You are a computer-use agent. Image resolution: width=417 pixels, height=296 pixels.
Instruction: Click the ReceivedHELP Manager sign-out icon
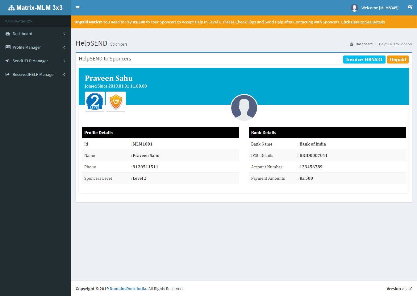pos(7,74)
